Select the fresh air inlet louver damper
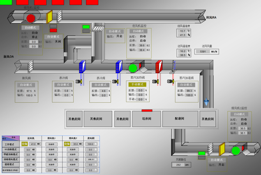The height and width of the screenshot is (175, 261). click(x=30, y=67)
